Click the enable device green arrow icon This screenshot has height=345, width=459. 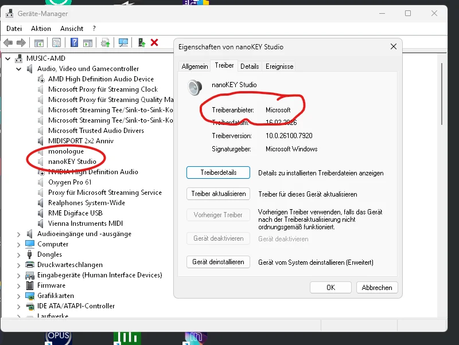[x=142, y=42]
